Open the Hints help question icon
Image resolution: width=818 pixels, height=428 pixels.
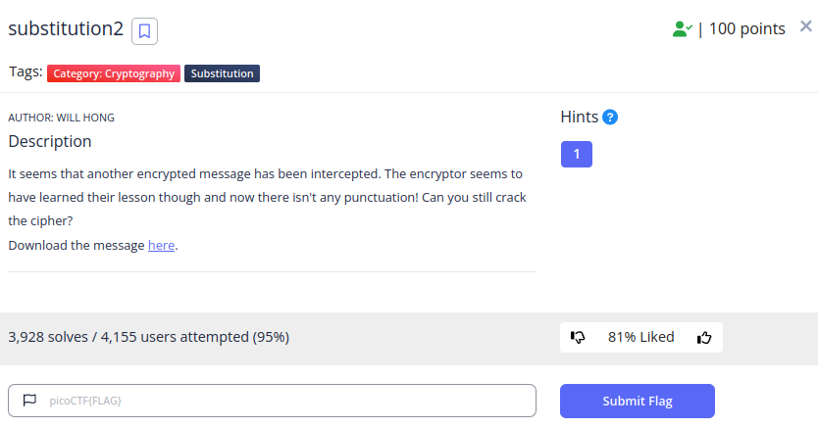[x=610, y=118]
